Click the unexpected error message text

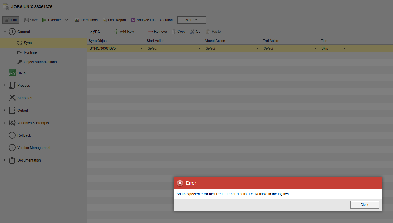pos(233,194)
